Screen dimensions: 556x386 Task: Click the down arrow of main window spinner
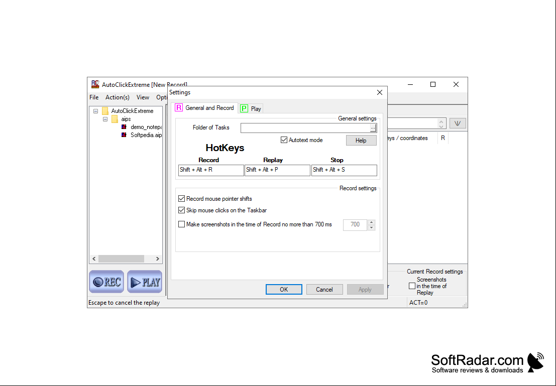441,126
